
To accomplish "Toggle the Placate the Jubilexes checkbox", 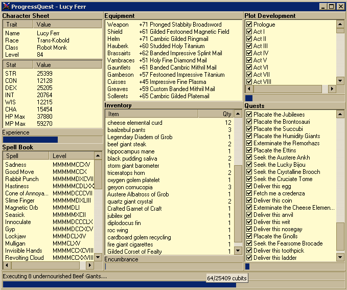I will tap(249, 115).
